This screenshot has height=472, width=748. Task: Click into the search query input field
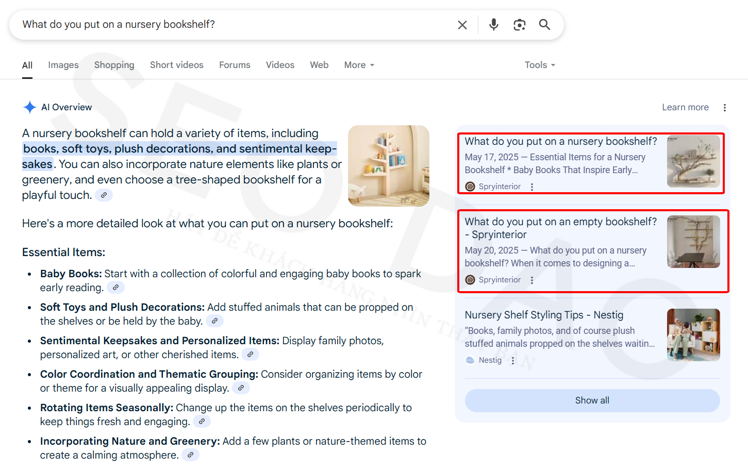point(232,25)
